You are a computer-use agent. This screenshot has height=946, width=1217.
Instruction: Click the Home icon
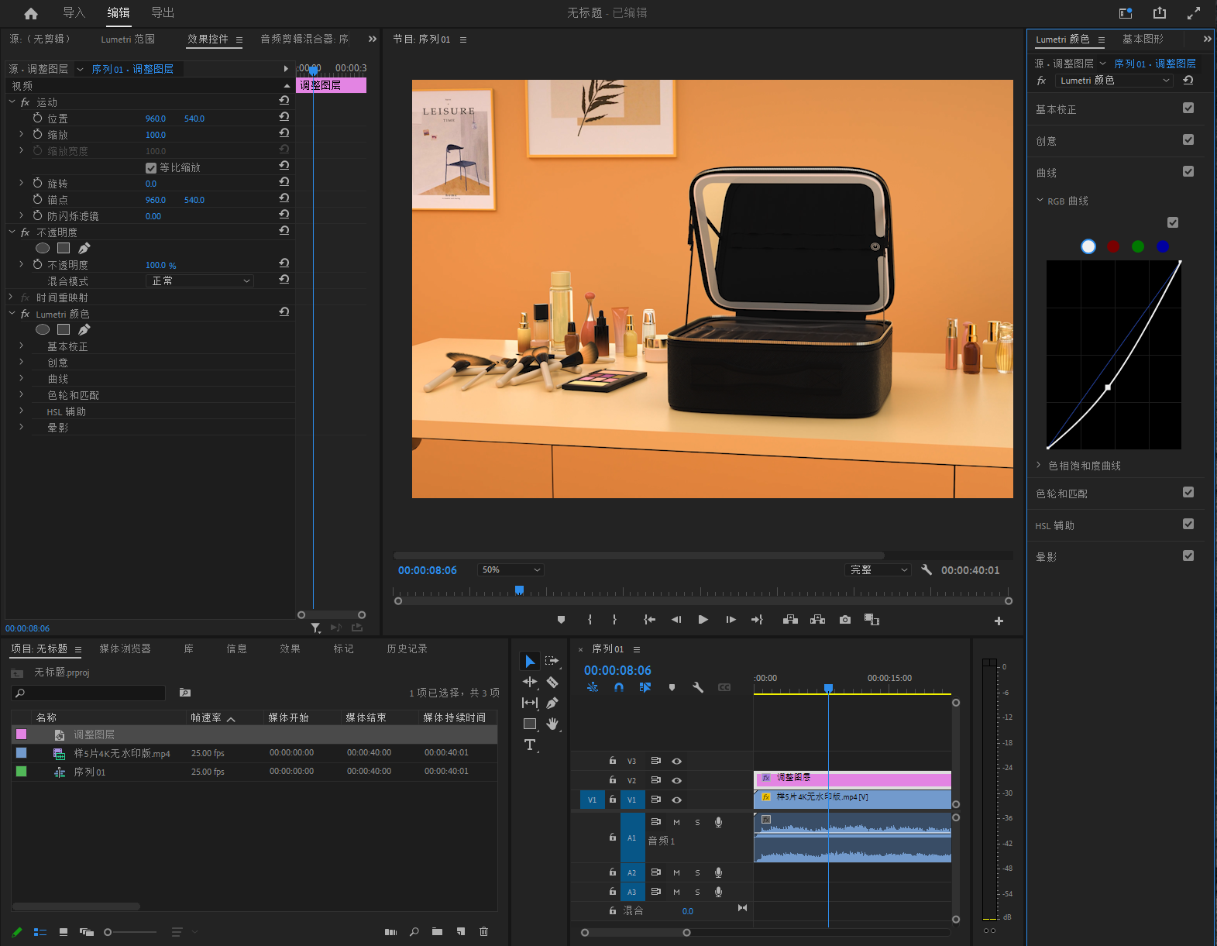point(31,13)
